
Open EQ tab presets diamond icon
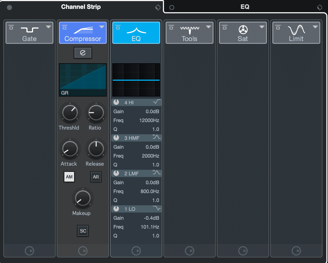320,7
